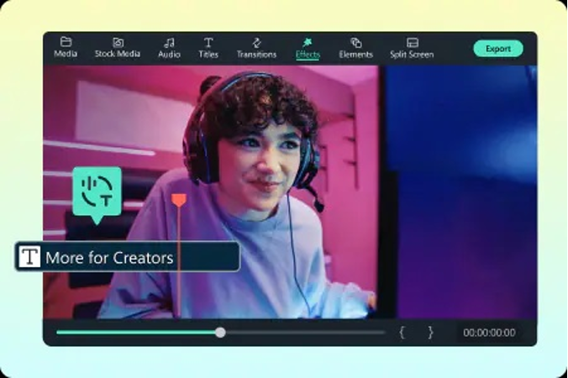Click the 00:00:00:00 timecode field
Viewport: 568px width, 378px height.
pos(489,333)
